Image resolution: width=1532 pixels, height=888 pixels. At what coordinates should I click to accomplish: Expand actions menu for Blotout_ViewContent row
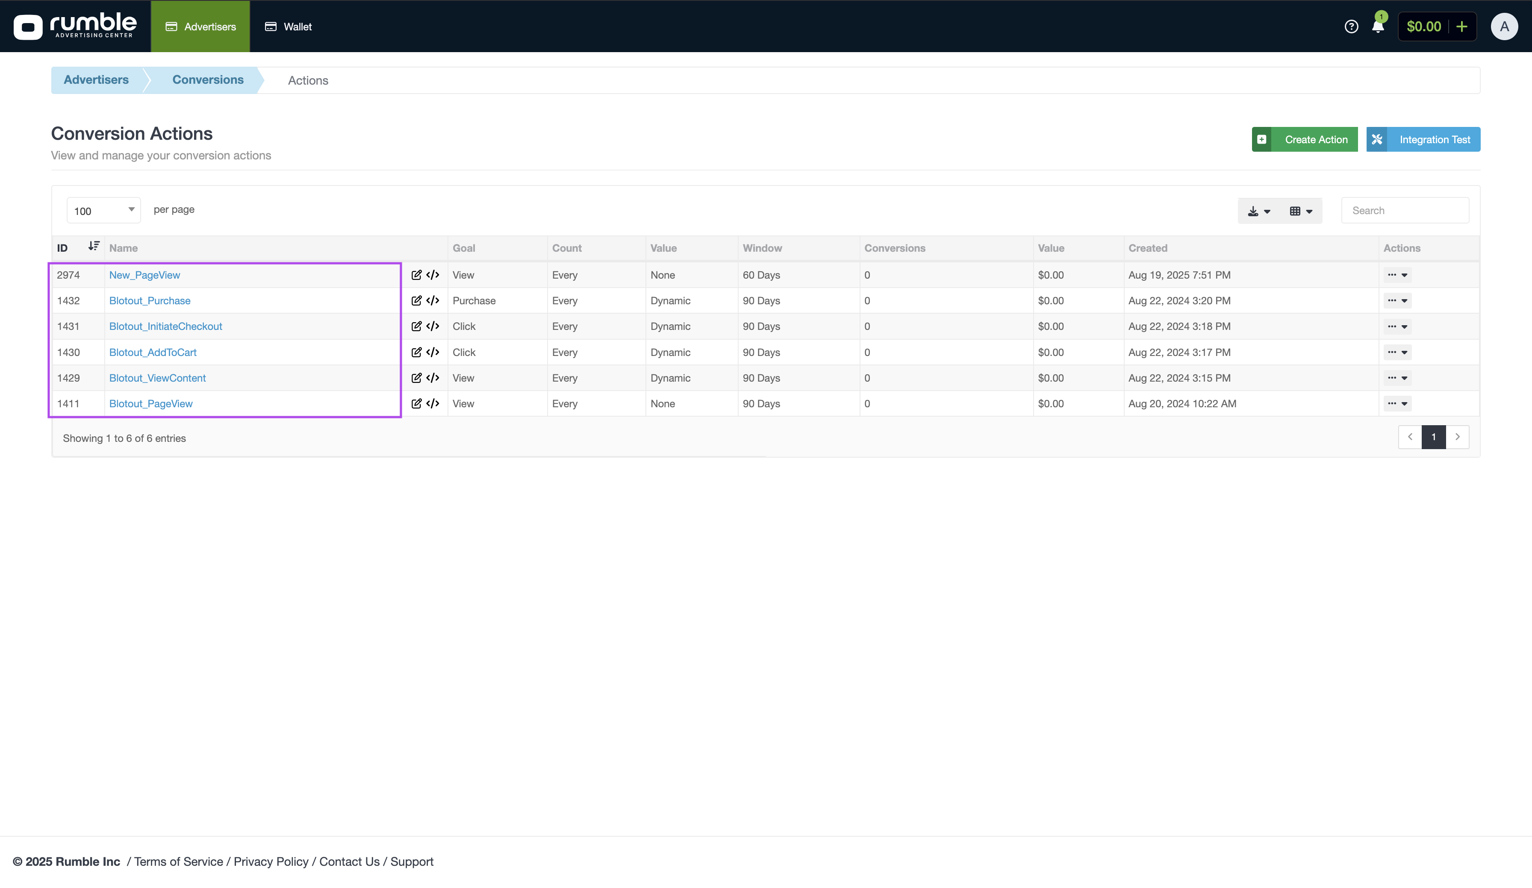coord(1397,378)
